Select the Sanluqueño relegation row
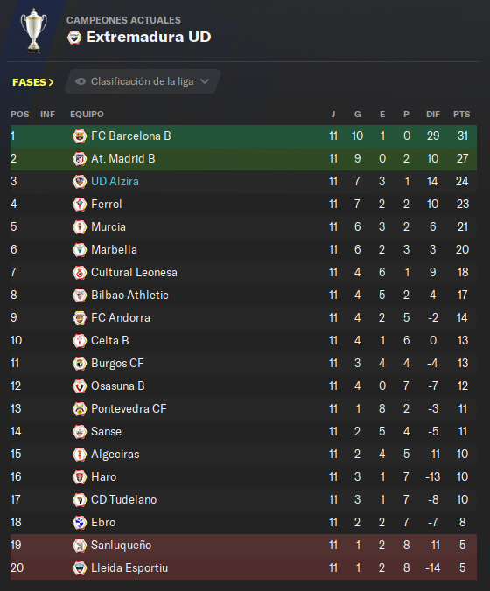490x591 pixels. click(243, 545)
